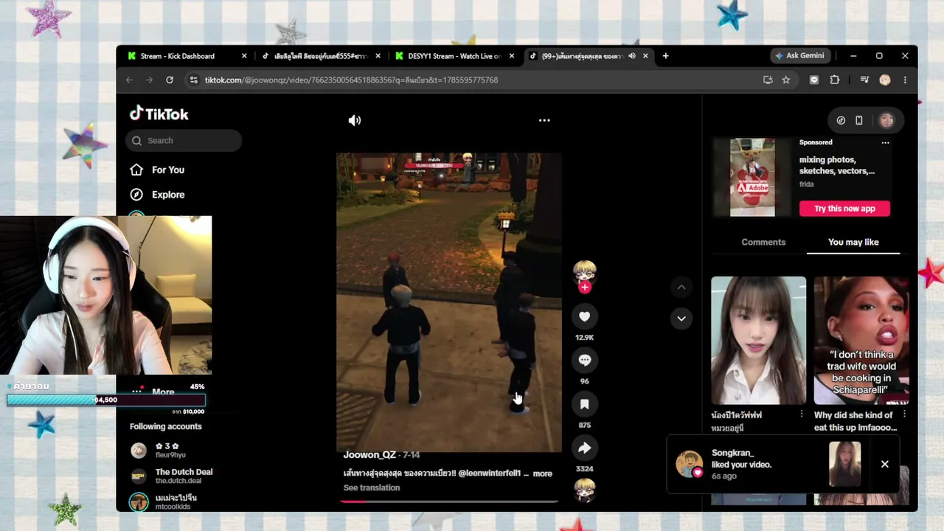This screenshot has width=944, height=531.
Task: Click the "Following accounts" heading
Action: [x=166, y=426]
